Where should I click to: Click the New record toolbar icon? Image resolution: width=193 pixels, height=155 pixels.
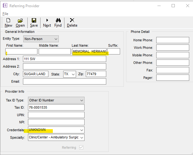pyautogui.click(x=8, y=22)
